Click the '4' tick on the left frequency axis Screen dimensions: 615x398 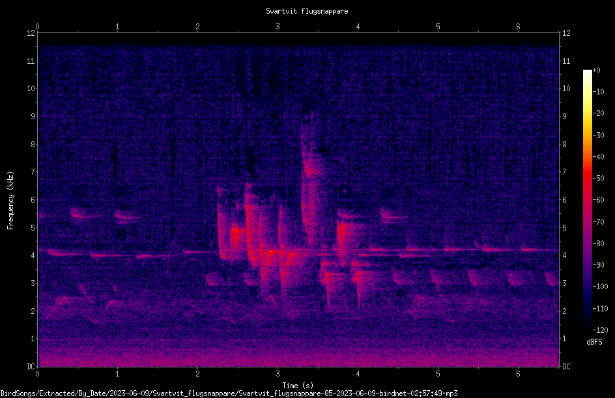click(x=33, y=255)
